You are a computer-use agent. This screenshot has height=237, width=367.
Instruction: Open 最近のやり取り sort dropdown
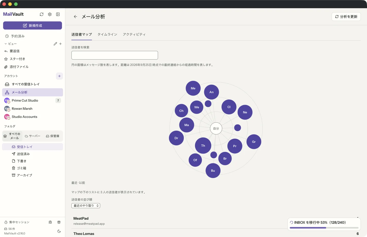tap(86, 205)
